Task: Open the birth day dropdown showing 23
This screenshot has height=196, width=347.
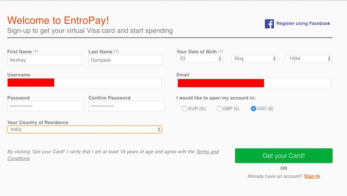Action: click(200, 58)
